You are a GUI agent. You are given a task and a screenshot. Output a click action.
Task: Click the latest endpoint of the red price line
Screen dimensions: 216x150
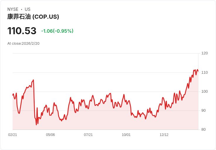(x=198, y=71)
